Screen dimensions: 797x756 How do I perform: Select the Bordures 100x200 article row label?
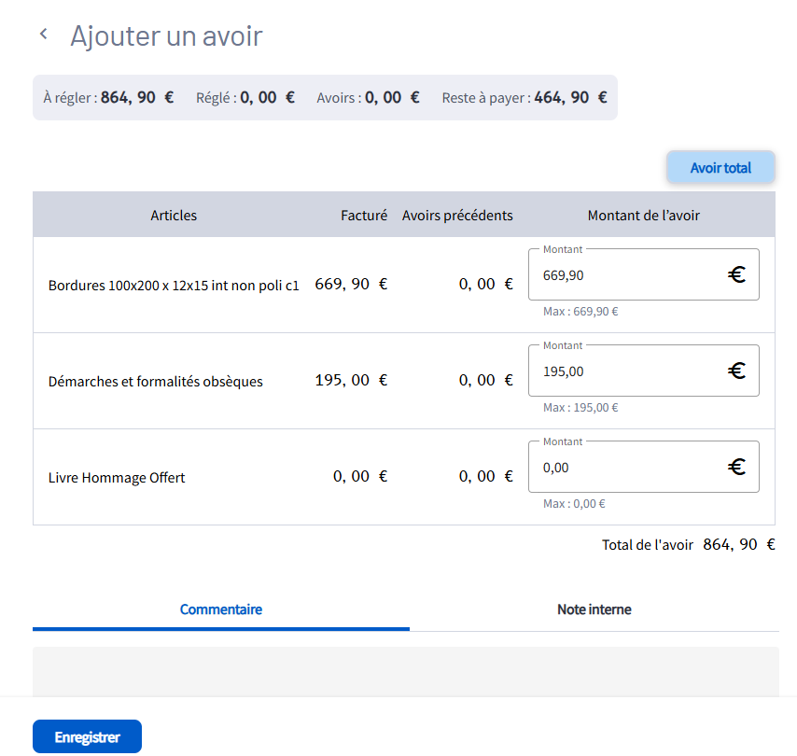tap(174, 286)
